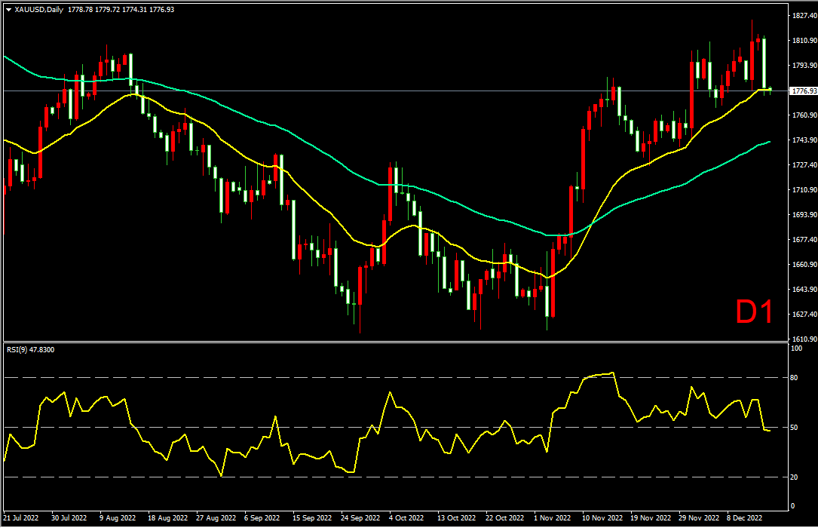Click the red D1 timeframe label
Image resolution: width=818 pixels, height=528 pixels.
click(x=755, y=312)
